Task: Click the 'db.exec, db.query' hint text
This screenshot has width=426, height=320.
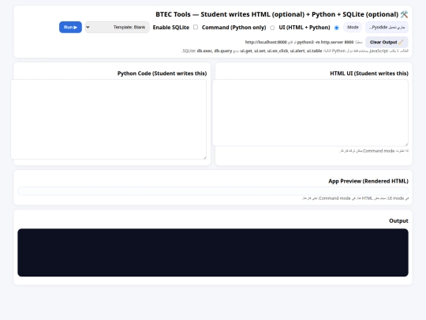Action: pyautogui.click(x=215, y=51)
